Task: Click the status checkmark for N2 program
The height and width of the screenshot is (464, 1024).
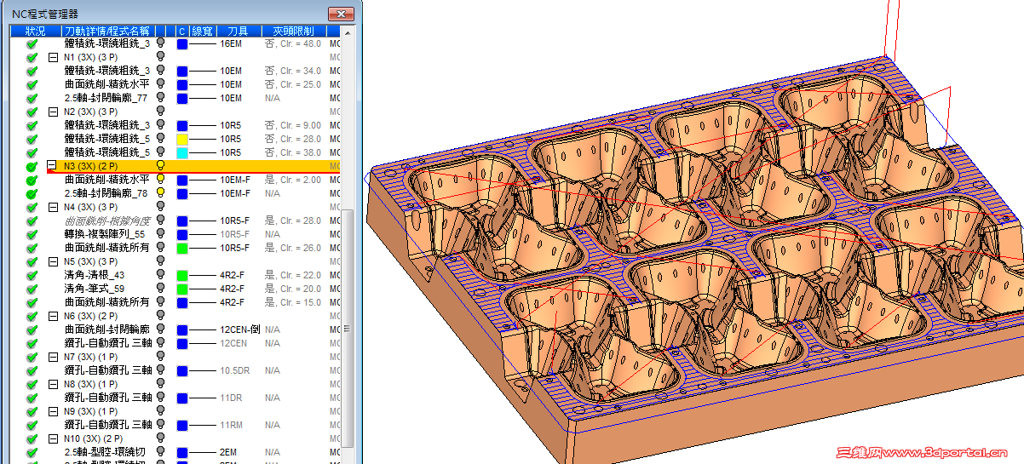Action: [x=32, y=112]
